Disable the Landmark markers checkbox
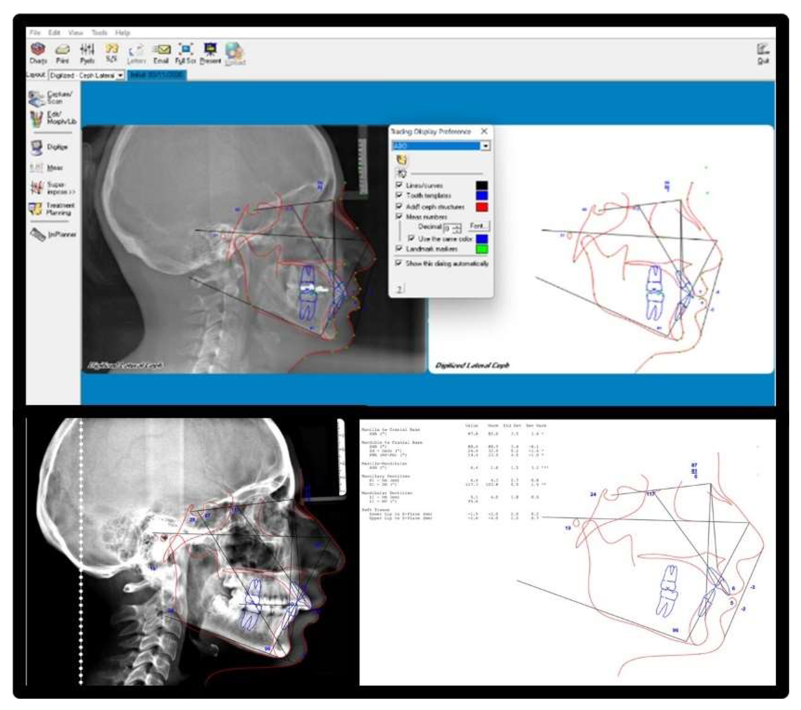The image size is (801, 710). [399, 249]
